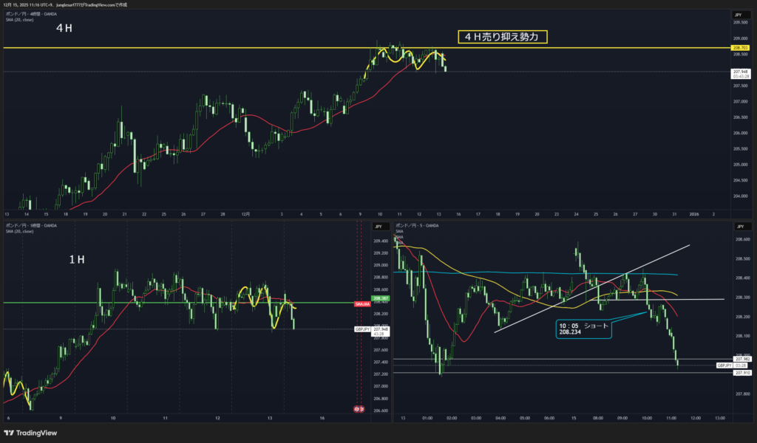Image resolution: width=757 pixels, height=443 pixels.
Task: Click the red economic event icon on 1H chart
Action: [x=359, y=409]
